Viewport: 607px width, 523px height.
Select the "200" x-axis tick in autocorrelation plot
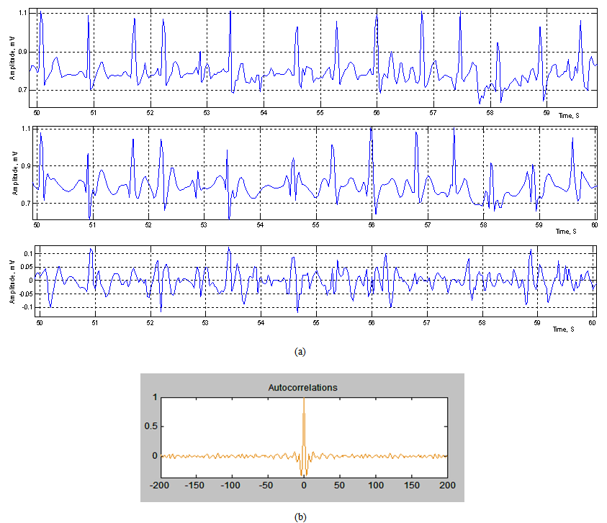(x=448, y=486)
